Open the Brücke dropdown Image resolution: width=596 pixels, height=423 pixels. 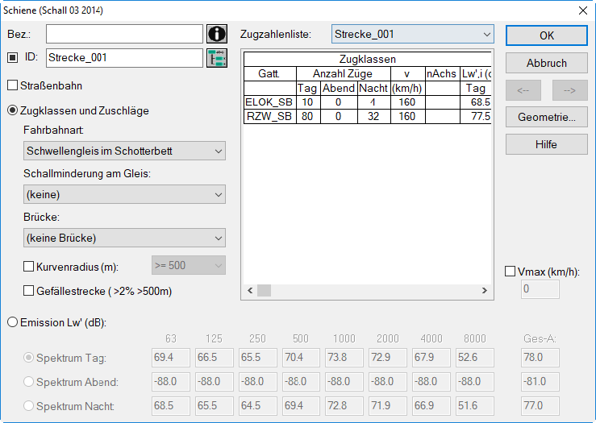[x=124, y=238]
